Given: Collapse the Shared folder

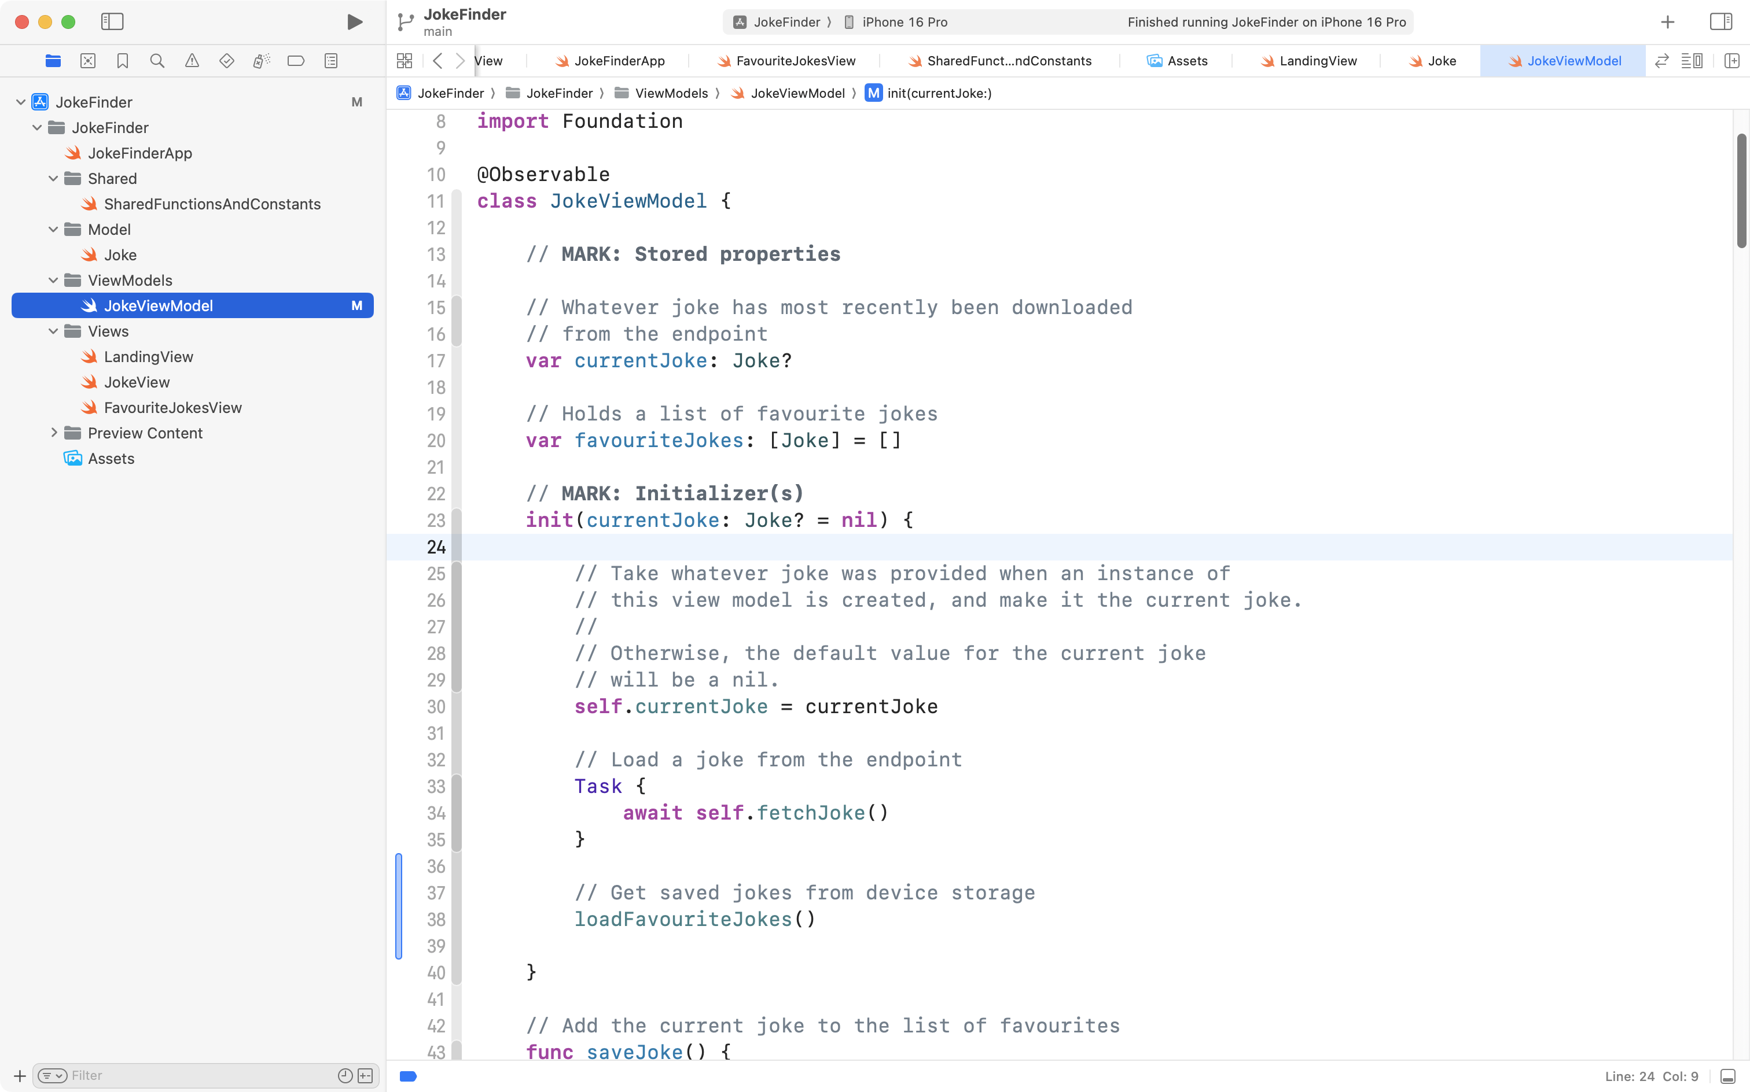Looking at the screenshot, I should coord(53,178).
